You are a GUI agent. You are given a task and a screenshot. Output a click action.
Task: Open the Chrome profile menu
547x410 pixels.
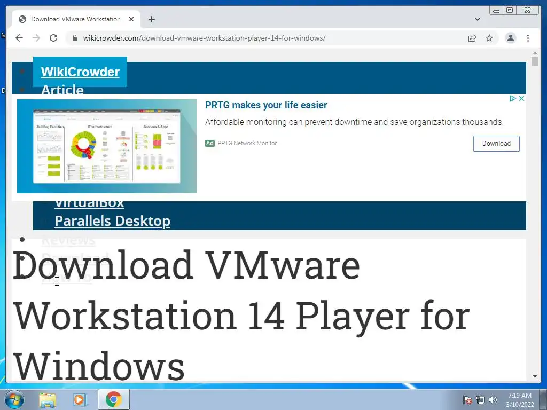coord(510,38)
